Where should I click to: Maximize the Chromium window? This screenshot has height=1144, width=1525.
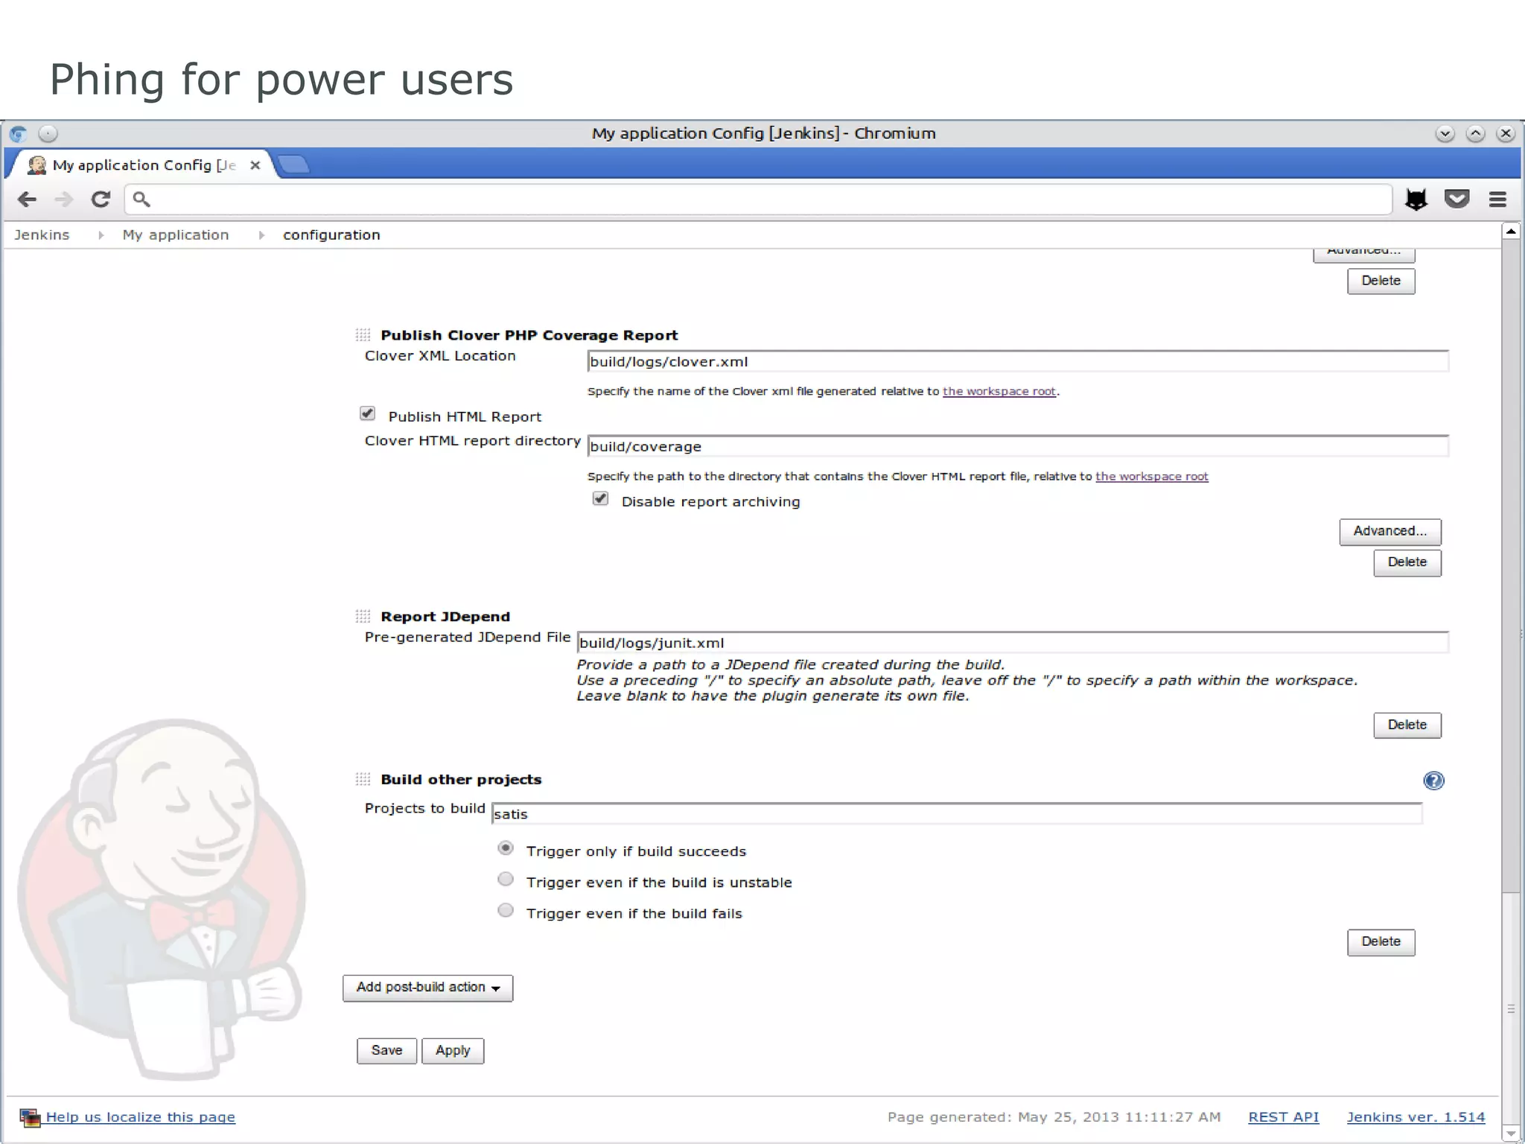[x=1475, y=134]
